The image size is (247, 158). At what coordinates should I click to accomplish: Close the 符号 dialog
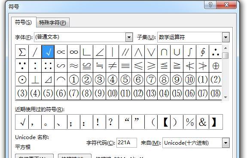[x=226, y=5]
